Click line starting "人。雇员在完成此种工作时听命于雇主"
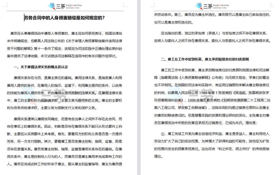The width and height of the screenshot is (279, 175). (65, 164)
